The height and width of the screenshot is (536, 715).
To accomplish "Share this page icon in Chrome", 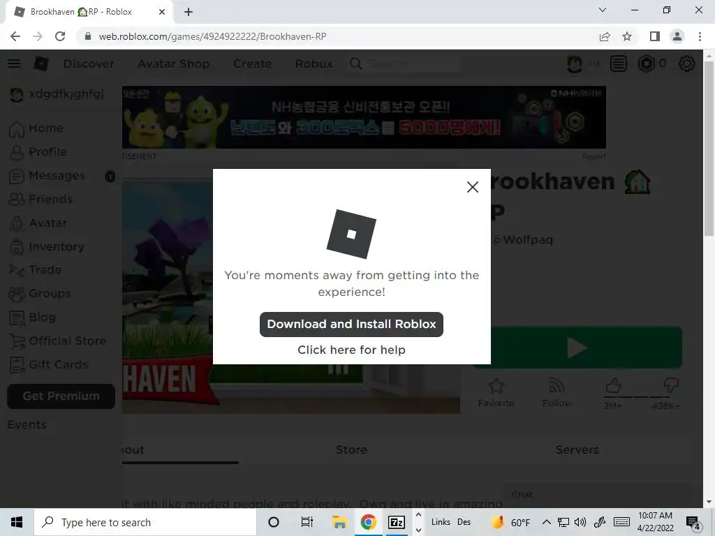I will tap(605, 36).
